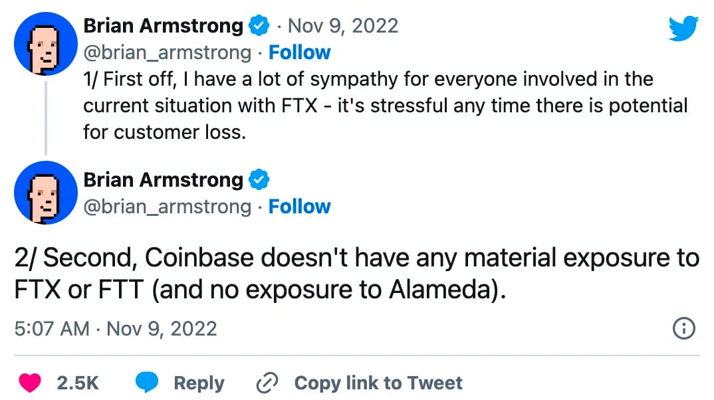Click the Reply text label
The image size is (714, 400).
(199, 383)
